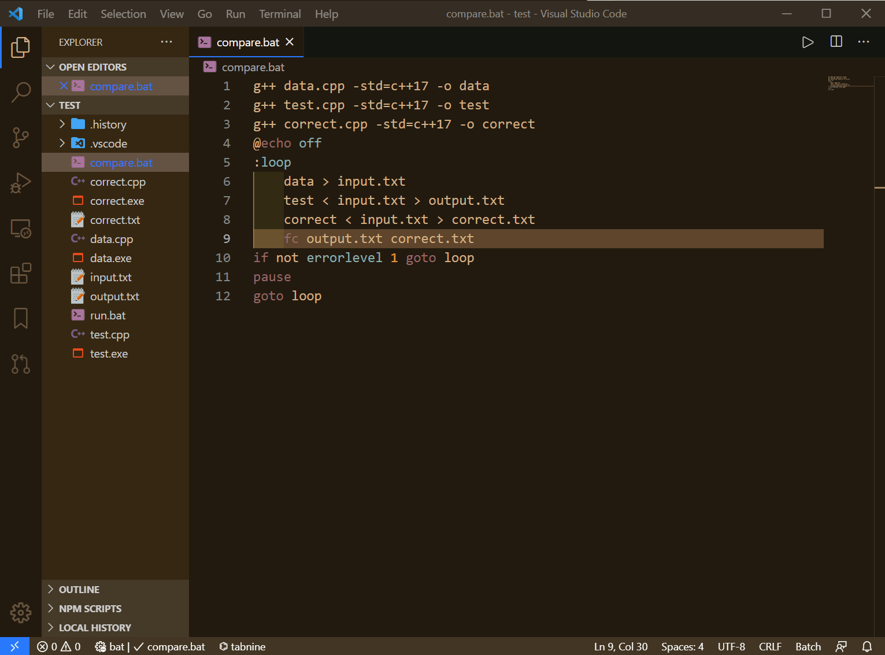Click compare.bat in the breadcrumb

click(253, 67)
